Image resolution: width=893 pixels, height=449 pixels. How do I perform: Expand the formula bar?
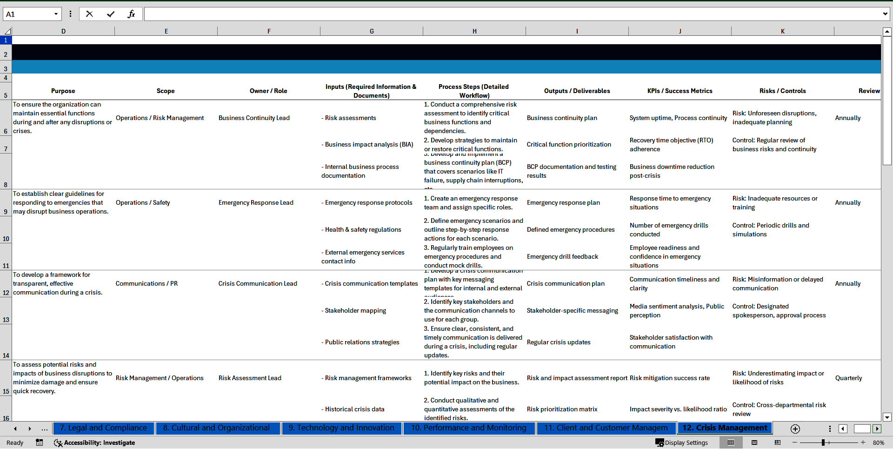coord(885,14)
